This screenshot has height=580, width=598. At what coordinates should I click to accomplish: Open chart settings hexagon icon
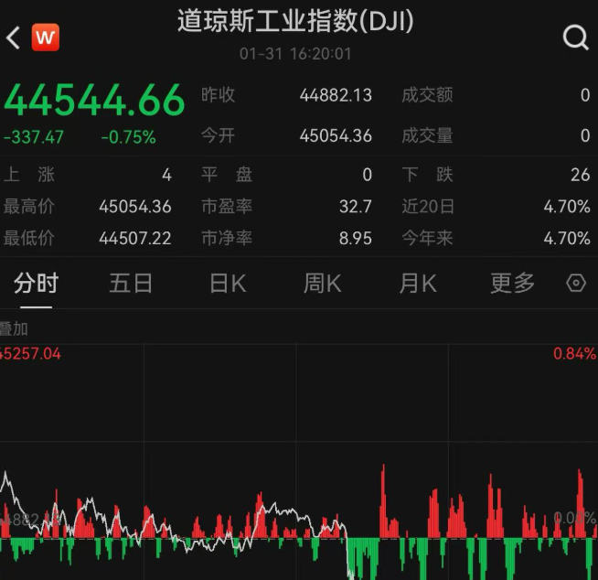click(576, 283)
